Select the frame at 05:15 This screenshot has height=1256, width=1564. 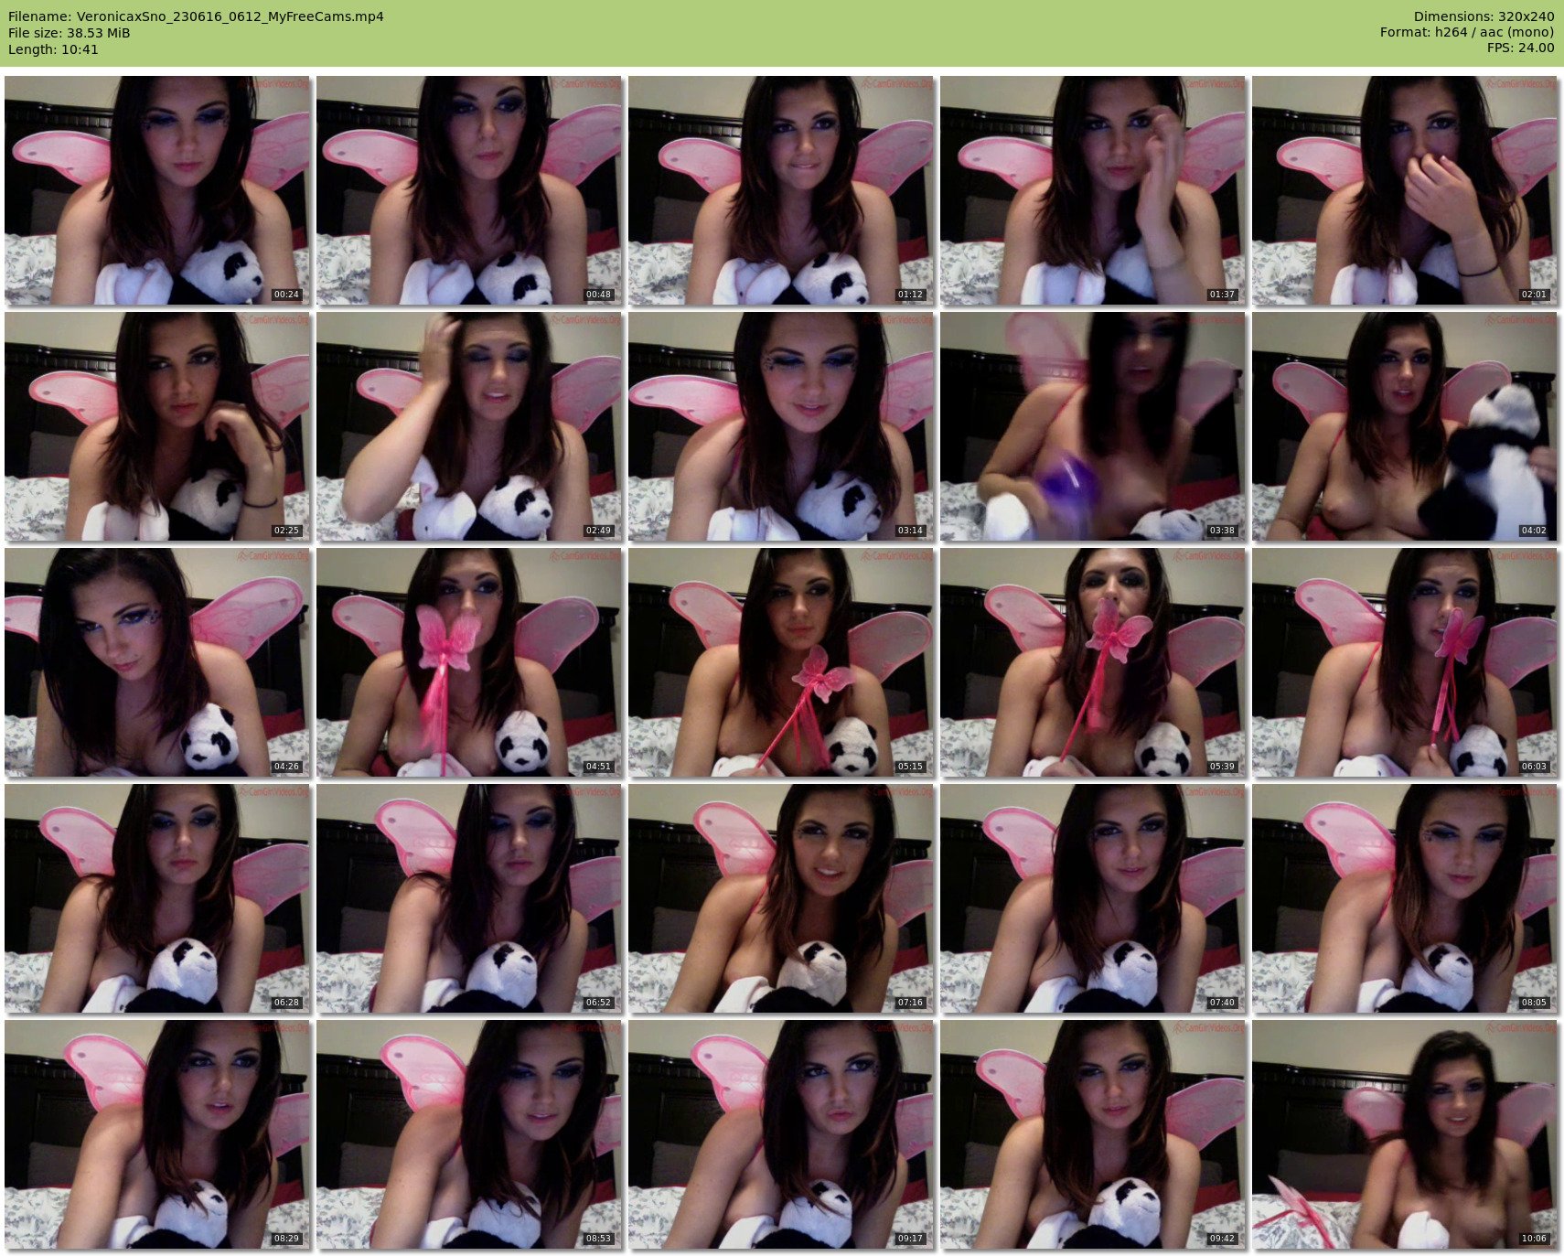(x=781, y=662)
